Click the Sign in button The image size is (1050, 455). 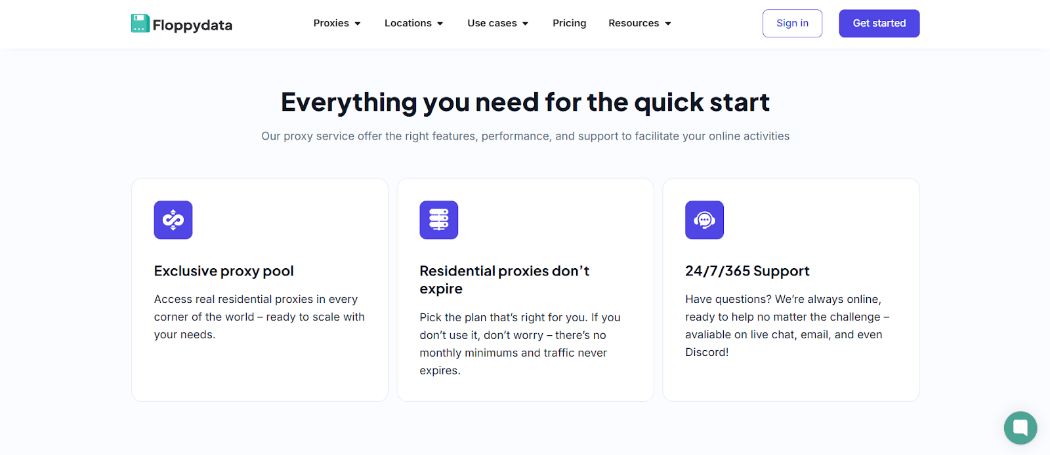pos(792,24)
